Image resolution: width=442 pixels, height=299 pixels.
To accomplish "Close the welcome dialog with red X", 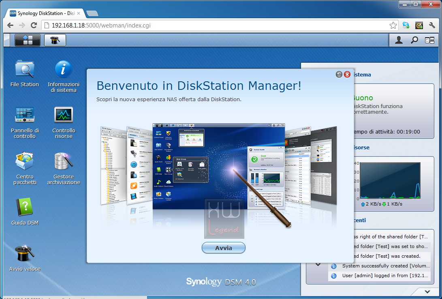I will click(x=347, y=74).
